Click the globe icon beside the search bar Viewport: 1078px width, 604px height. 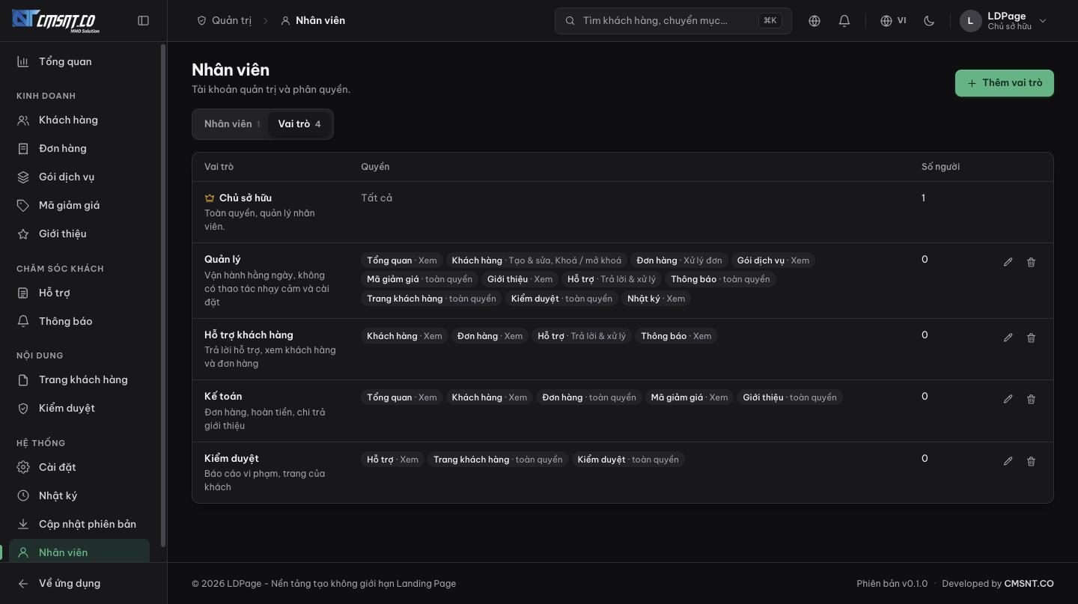[814, 21]
